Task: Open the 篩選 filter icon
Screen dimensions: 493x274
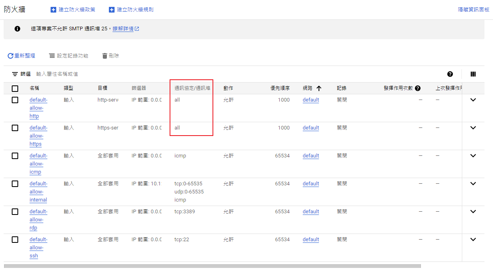Action: click(14, 74)
